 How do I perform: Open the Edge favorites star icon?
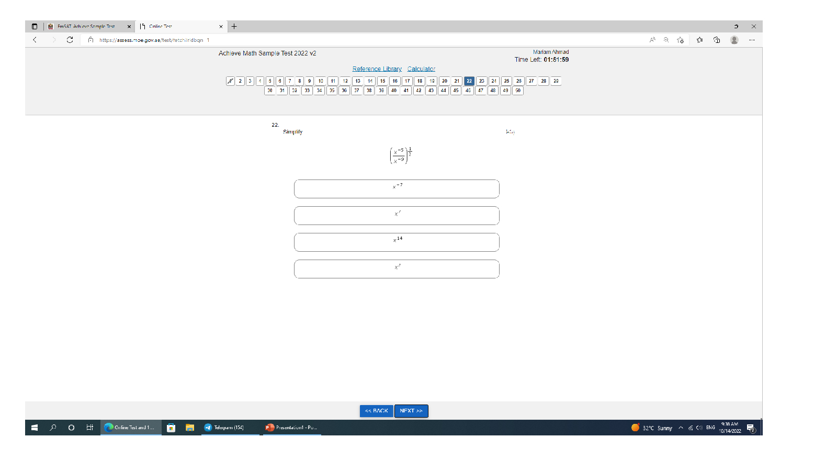point(699,40)
